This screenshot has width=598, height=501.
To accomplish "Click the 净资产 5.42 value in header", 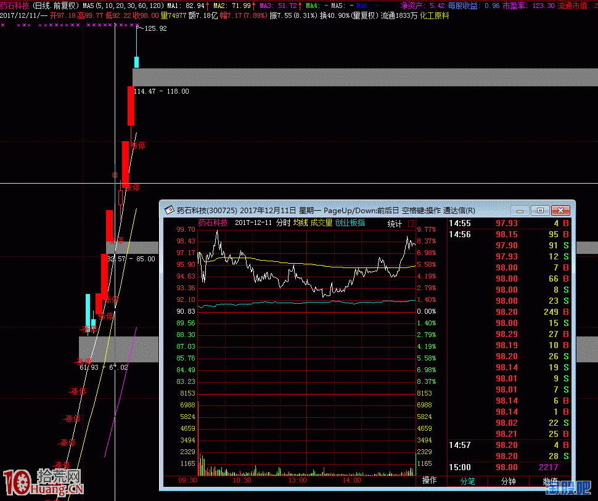I will click(422, 6).
